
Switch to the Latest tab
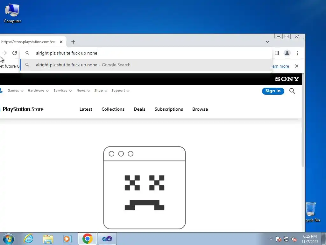point(86,109)
